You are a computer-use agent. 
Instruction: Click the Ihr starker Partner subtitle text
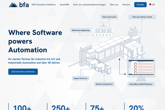34,61
